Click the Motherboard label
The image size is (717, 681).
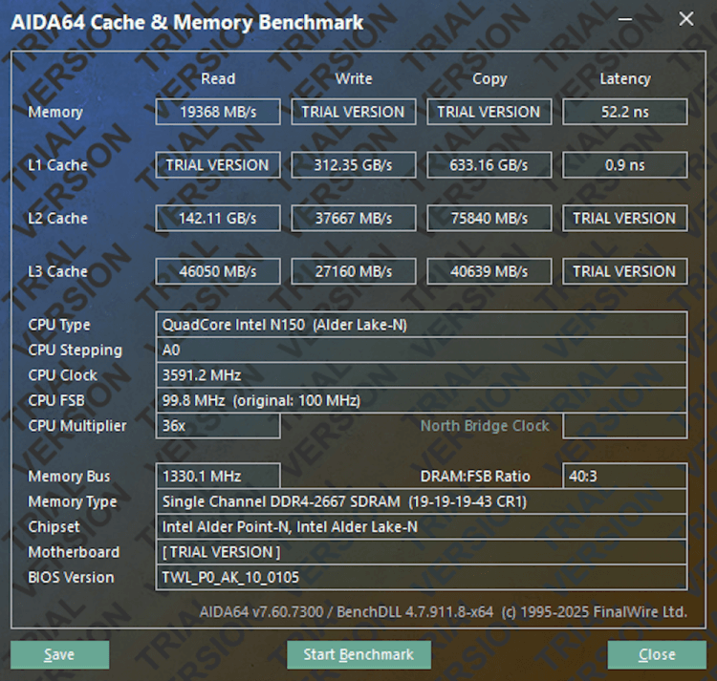coord(74,552)
